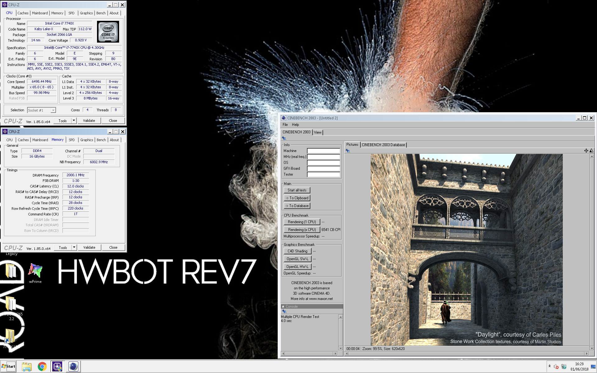Click the network tray icon
Viewport: 597px width, 373px height.
click(x=564, y=367)
